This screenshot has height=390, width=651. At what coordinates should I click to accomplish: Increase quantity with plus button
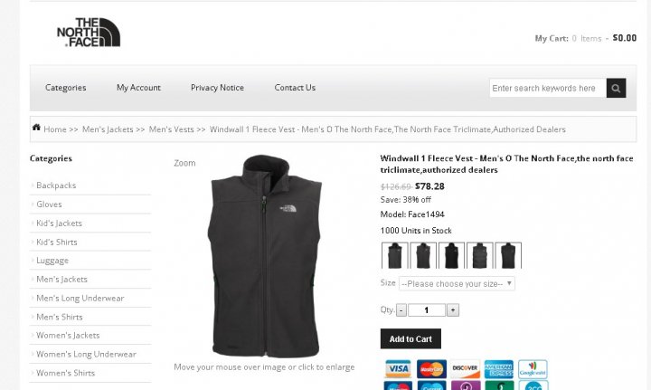pos(453,310)
